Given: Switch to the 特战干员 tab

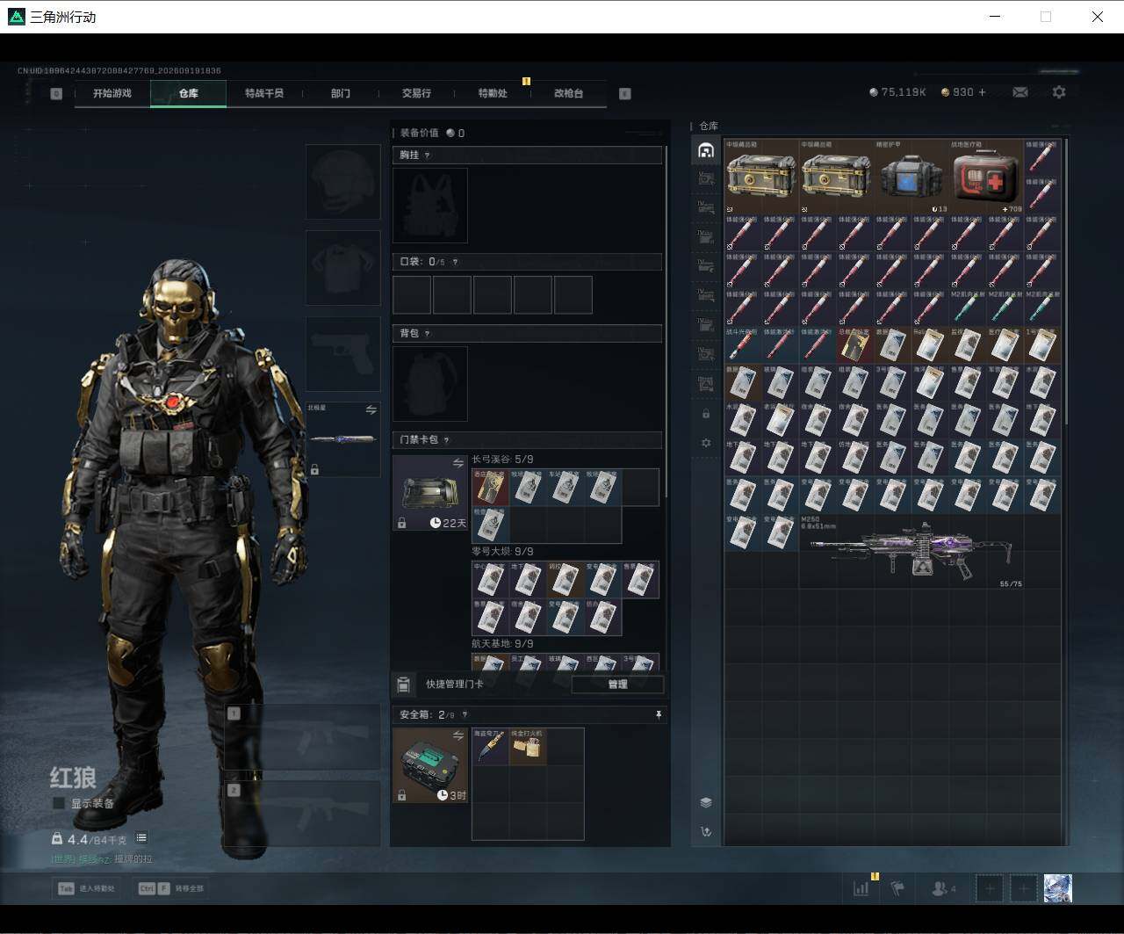Looking at the screenshot, I should pos(264,93).
